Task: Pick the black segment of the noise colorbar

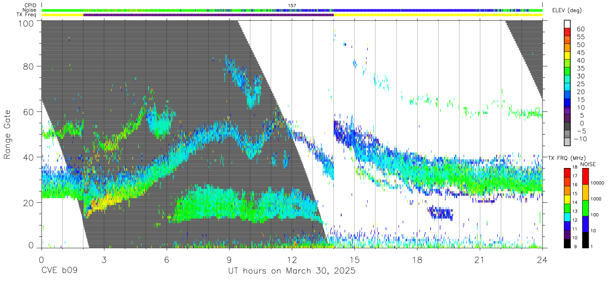Action: point(586,239)
